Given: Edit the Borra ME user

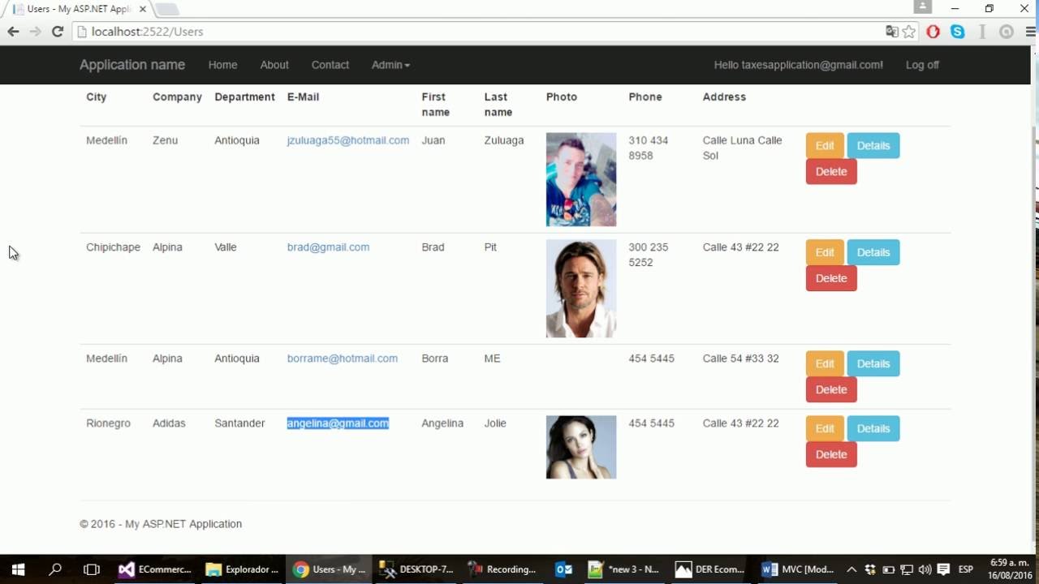Looking at the screenshot, I should tap(825, 363).
